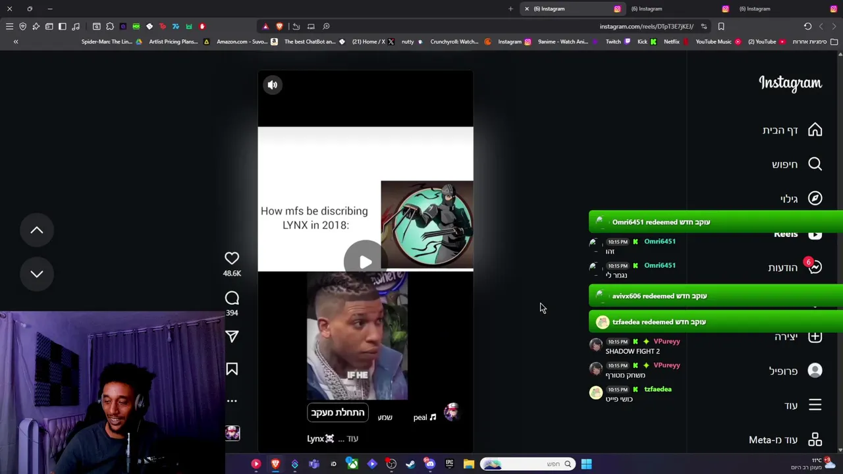The image size is (843, 474).
Task: Toggle the browser sidebar panel icon
Action: [x=63, y=26]
